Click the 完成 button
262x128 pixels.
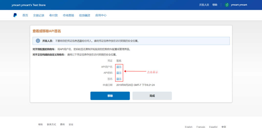tap(152, 96)
